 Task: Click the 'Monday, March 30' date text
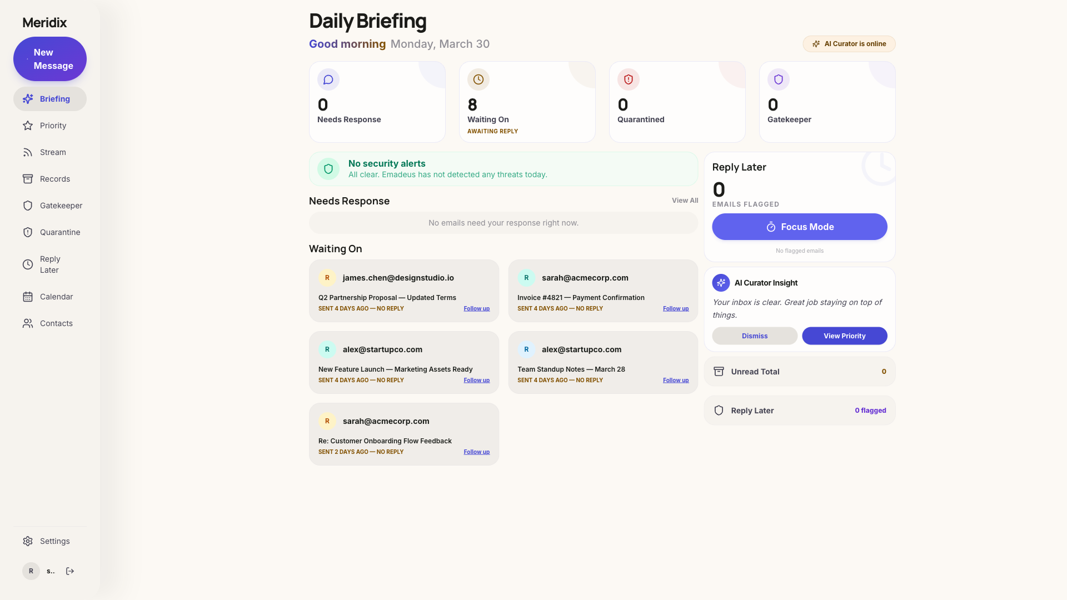(440, 44)
